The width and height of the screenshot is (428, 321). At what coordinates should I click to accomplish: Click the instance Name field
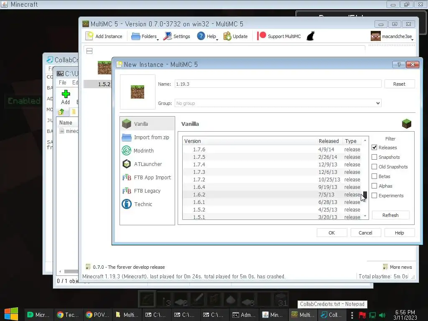[x=278, y=84]
